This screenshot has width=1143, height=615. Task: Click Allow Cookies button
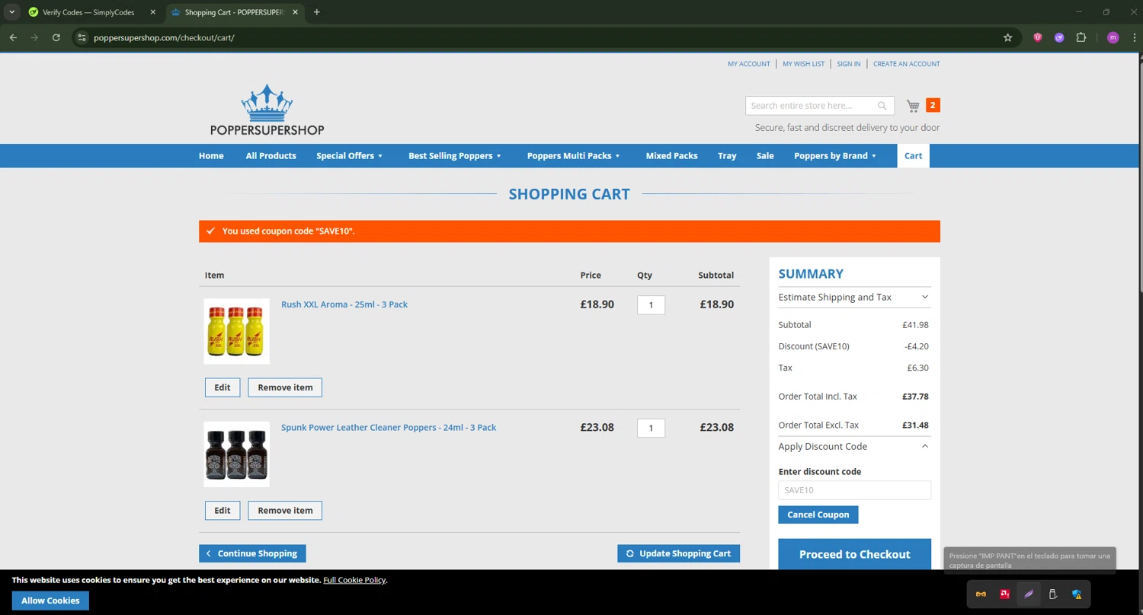tap(50, 601)
